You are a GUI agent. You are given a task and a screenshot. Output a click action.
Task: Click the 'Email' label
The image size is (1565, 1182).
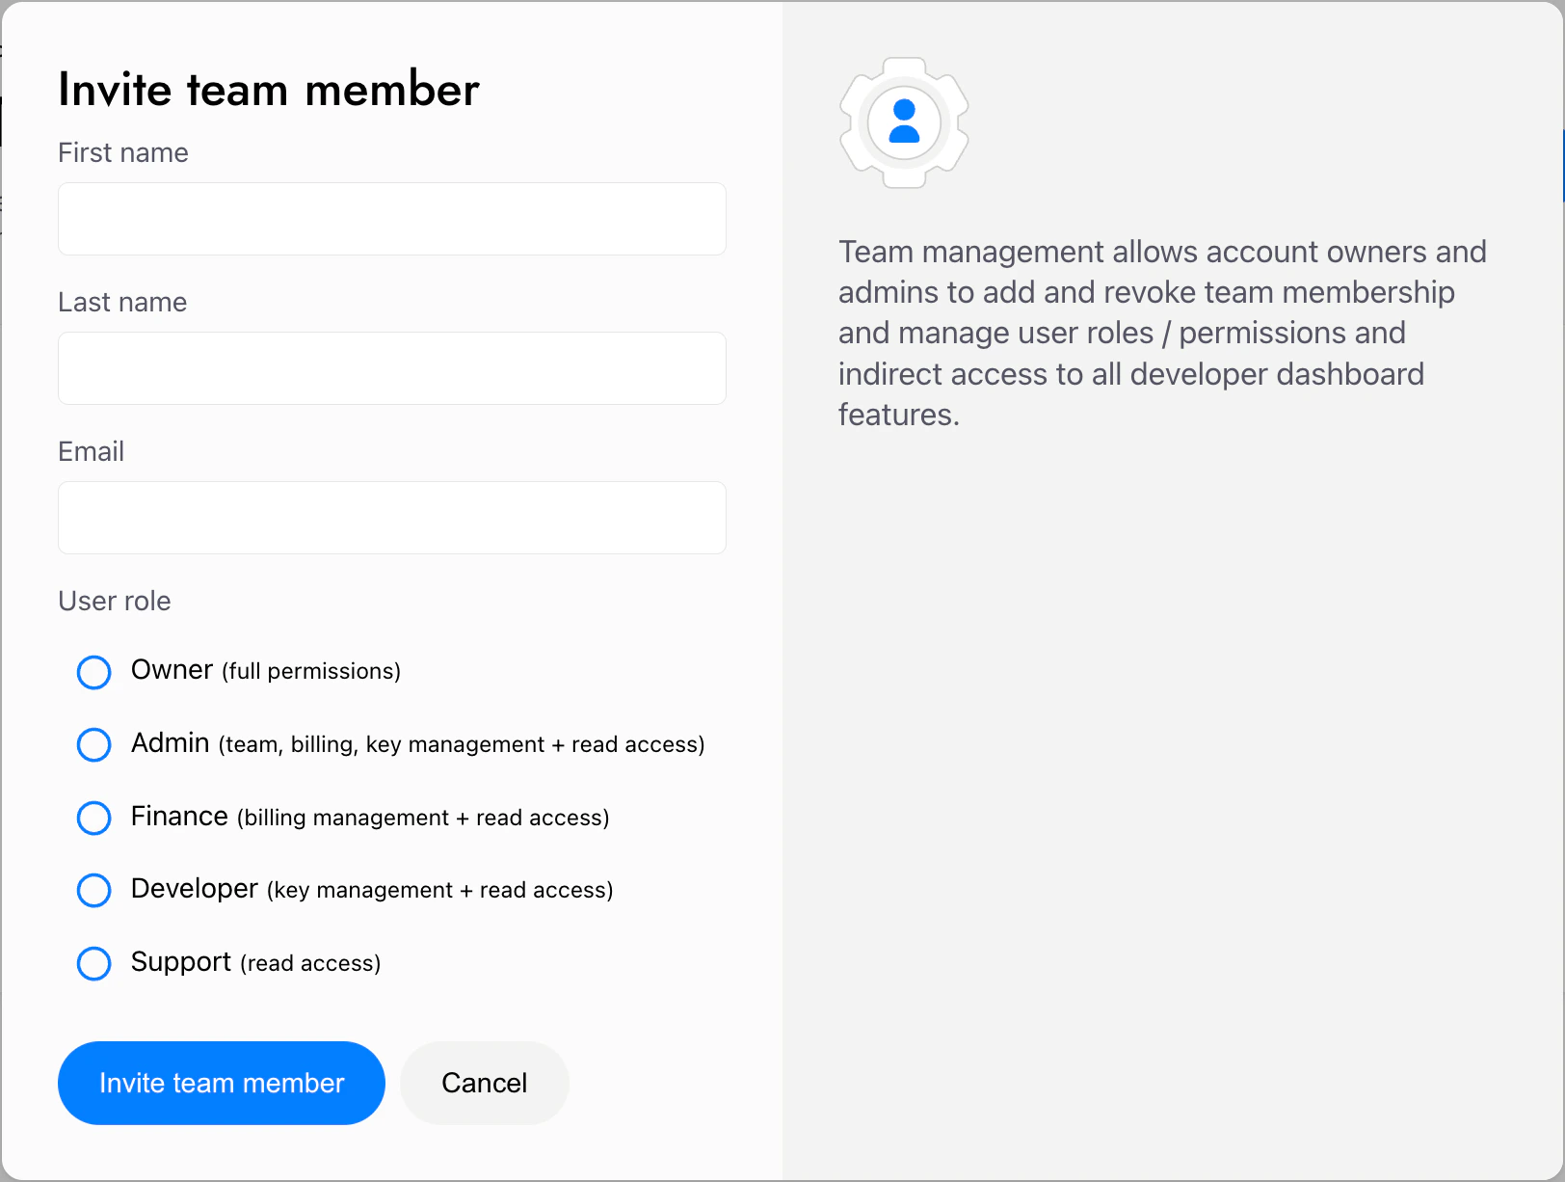click(x=92, y=451)
